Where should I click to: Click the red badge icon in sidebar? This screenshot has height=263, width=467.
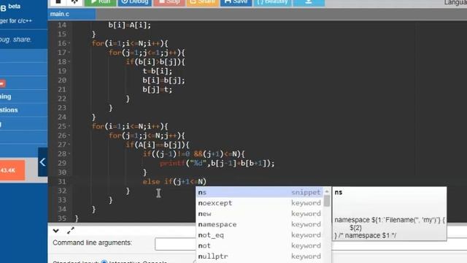[x=3, y=83]
